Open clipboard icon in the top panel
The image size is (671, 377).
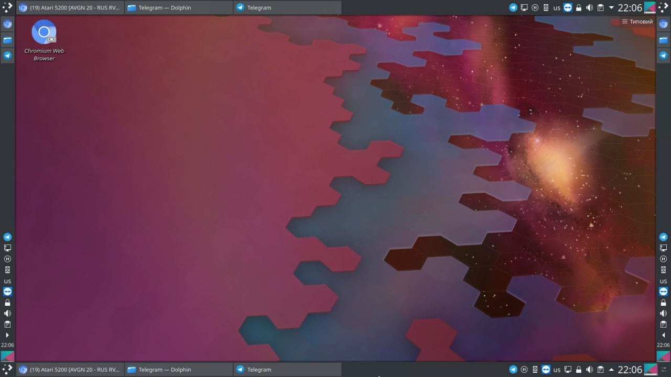coord(601,8)
